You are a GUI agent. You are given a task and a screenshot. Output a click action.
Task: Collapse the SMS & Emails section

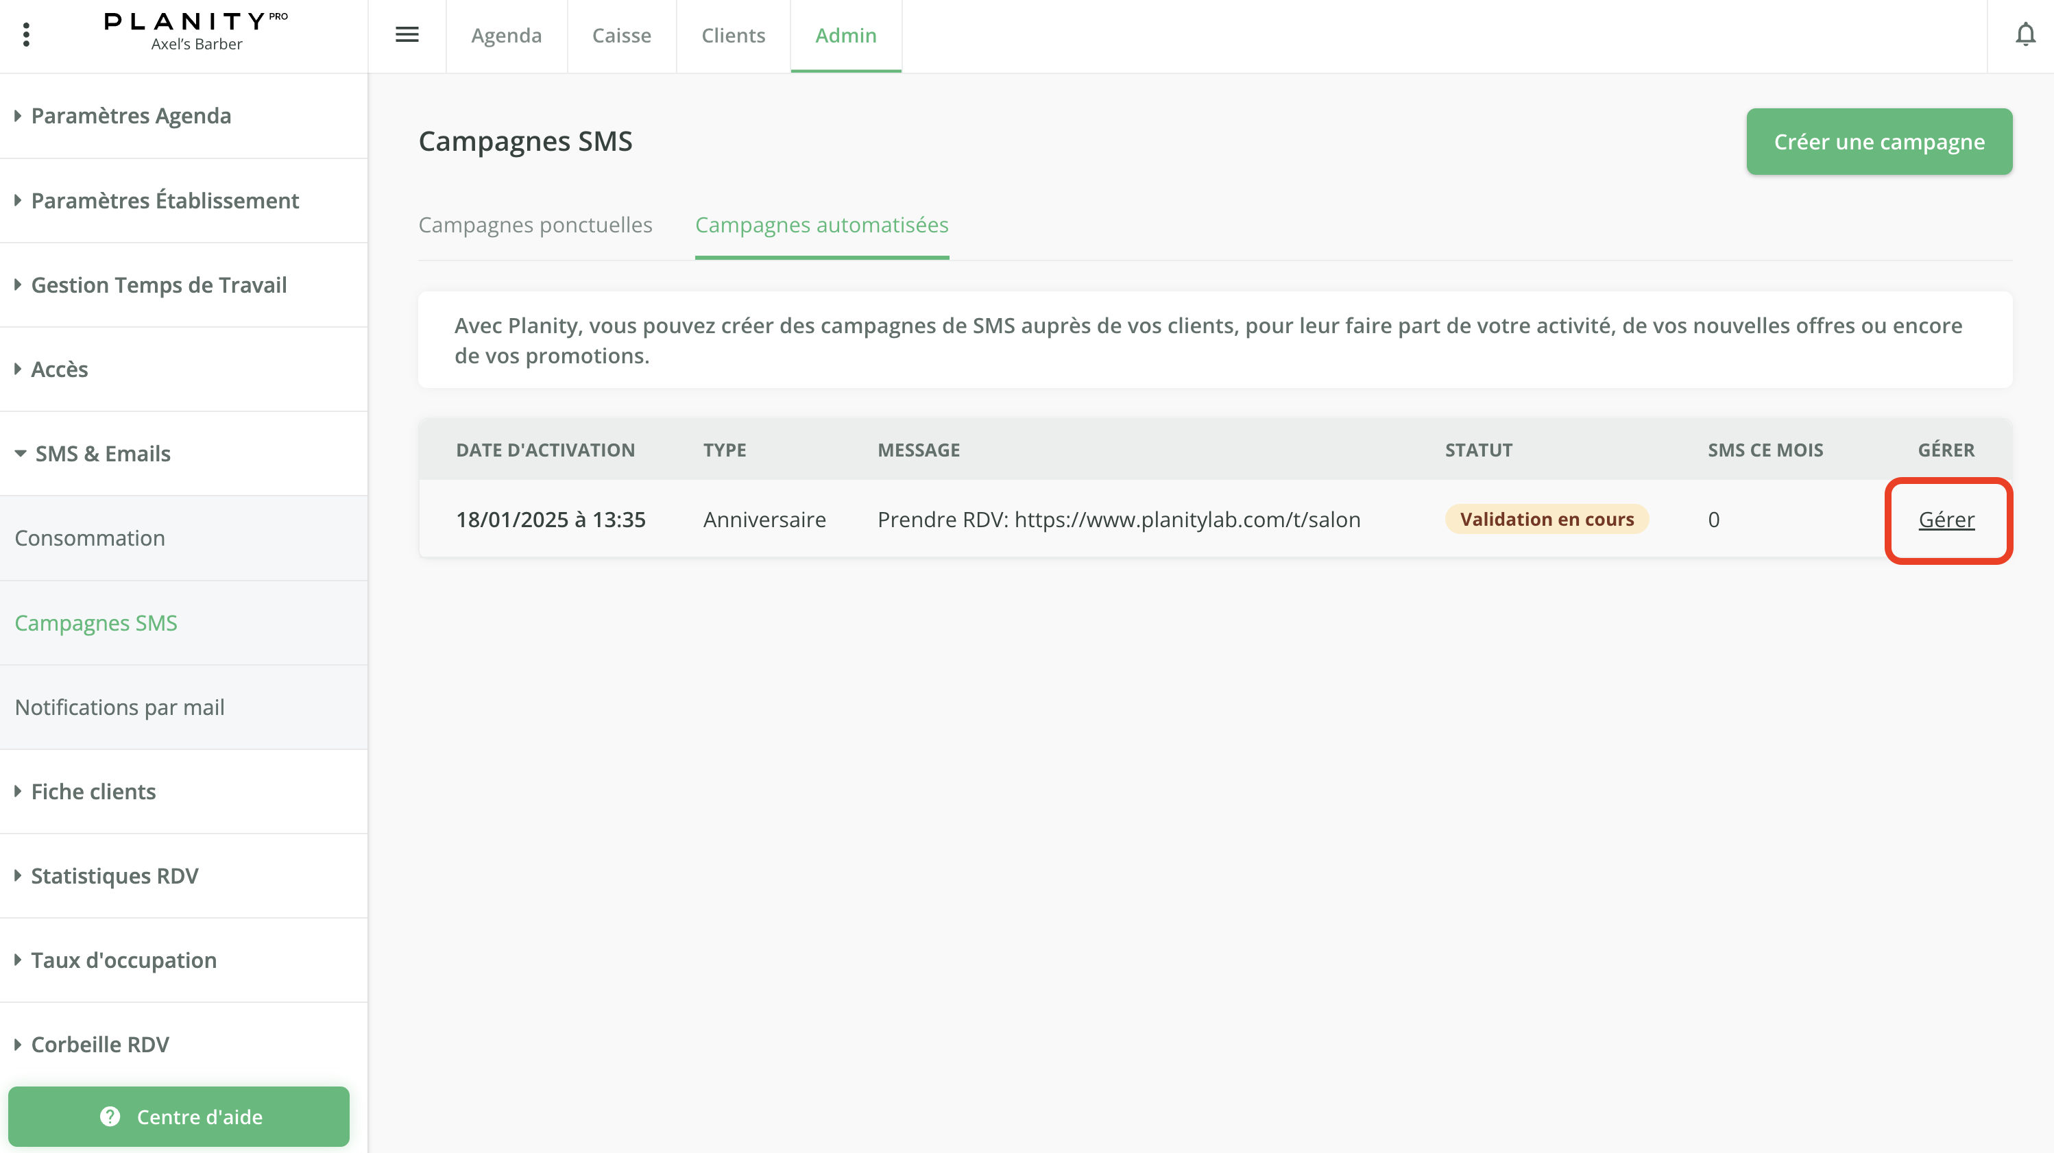102,454
